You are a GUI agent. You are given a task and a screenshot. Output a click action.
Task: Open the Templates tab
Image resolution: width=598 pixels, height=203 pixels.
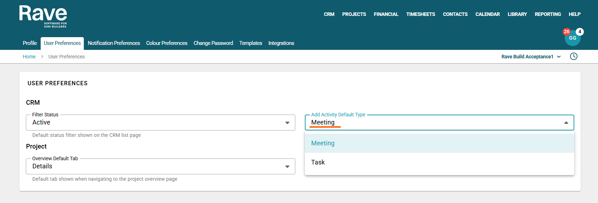[x=251, y=43]
